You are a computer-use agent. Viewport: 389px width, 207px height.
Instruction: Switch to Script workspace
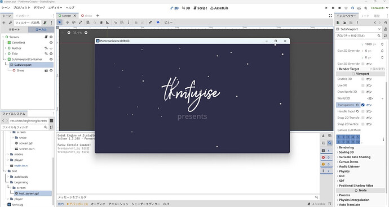tap(200, 8)
